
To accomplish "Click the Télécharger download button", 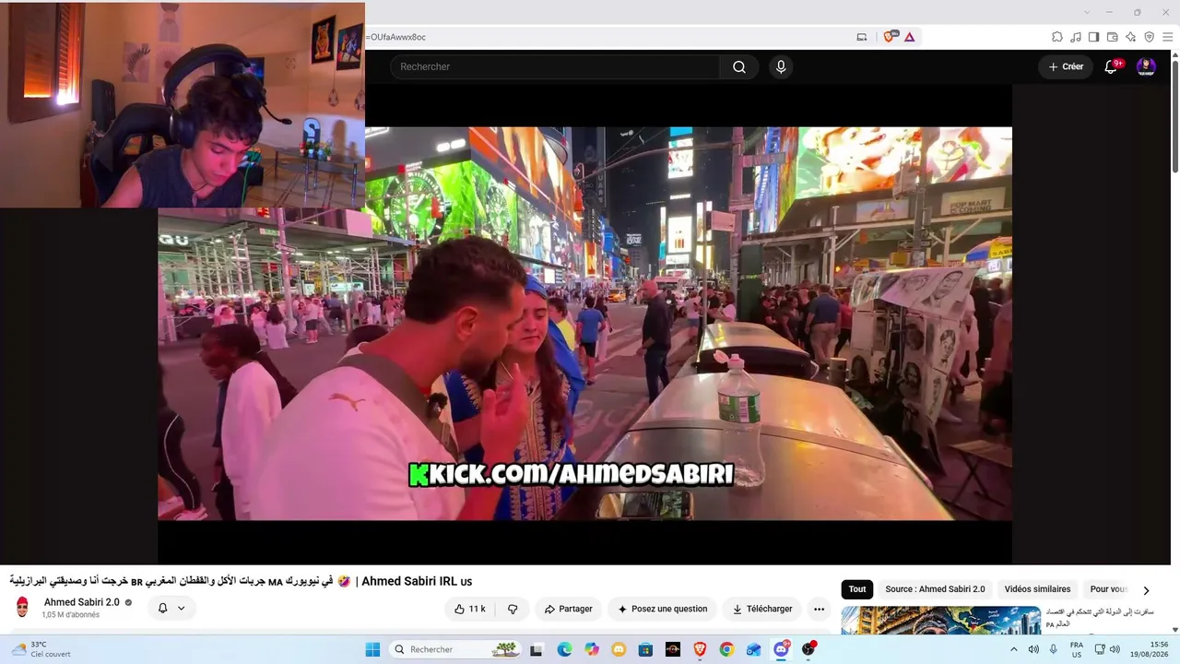I will click(762, 609).
